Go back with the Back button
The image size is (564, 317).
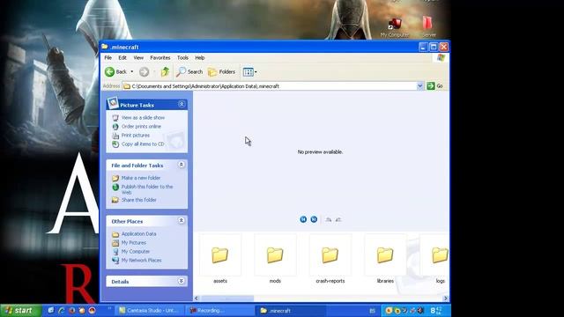coord(115,72)
